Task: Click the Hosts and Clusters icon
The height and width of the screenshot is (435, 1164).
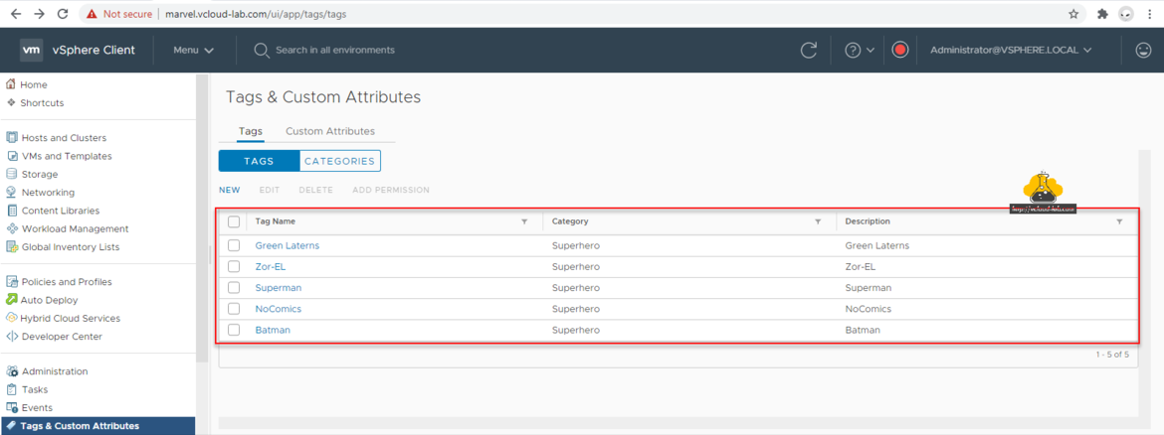Action: pyautogui.click(x=11, y=137)
